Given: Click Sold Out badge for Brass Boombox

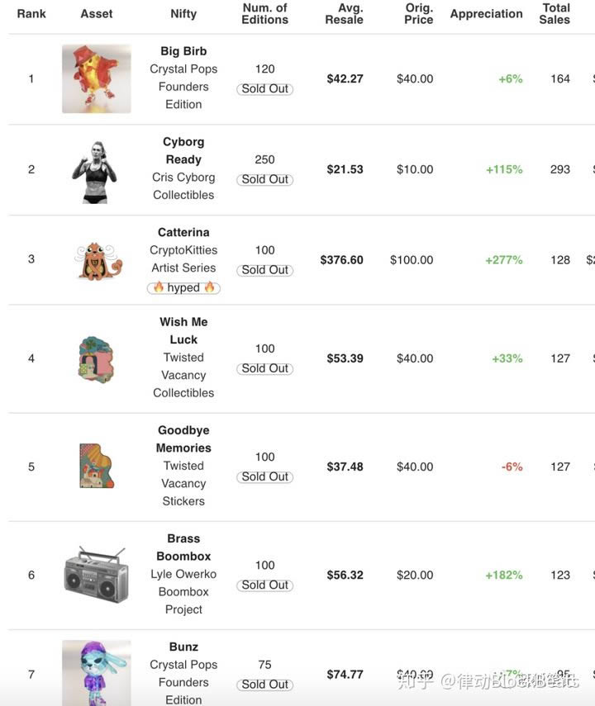Looking at the screenshot, I should [x=265, y=585].
